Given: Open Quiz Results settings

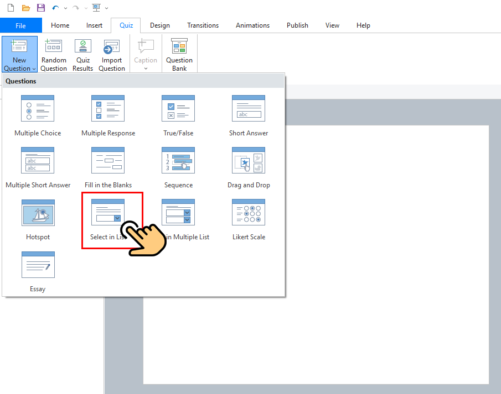Looking at the screenshot, I should [x=82, y=55].
